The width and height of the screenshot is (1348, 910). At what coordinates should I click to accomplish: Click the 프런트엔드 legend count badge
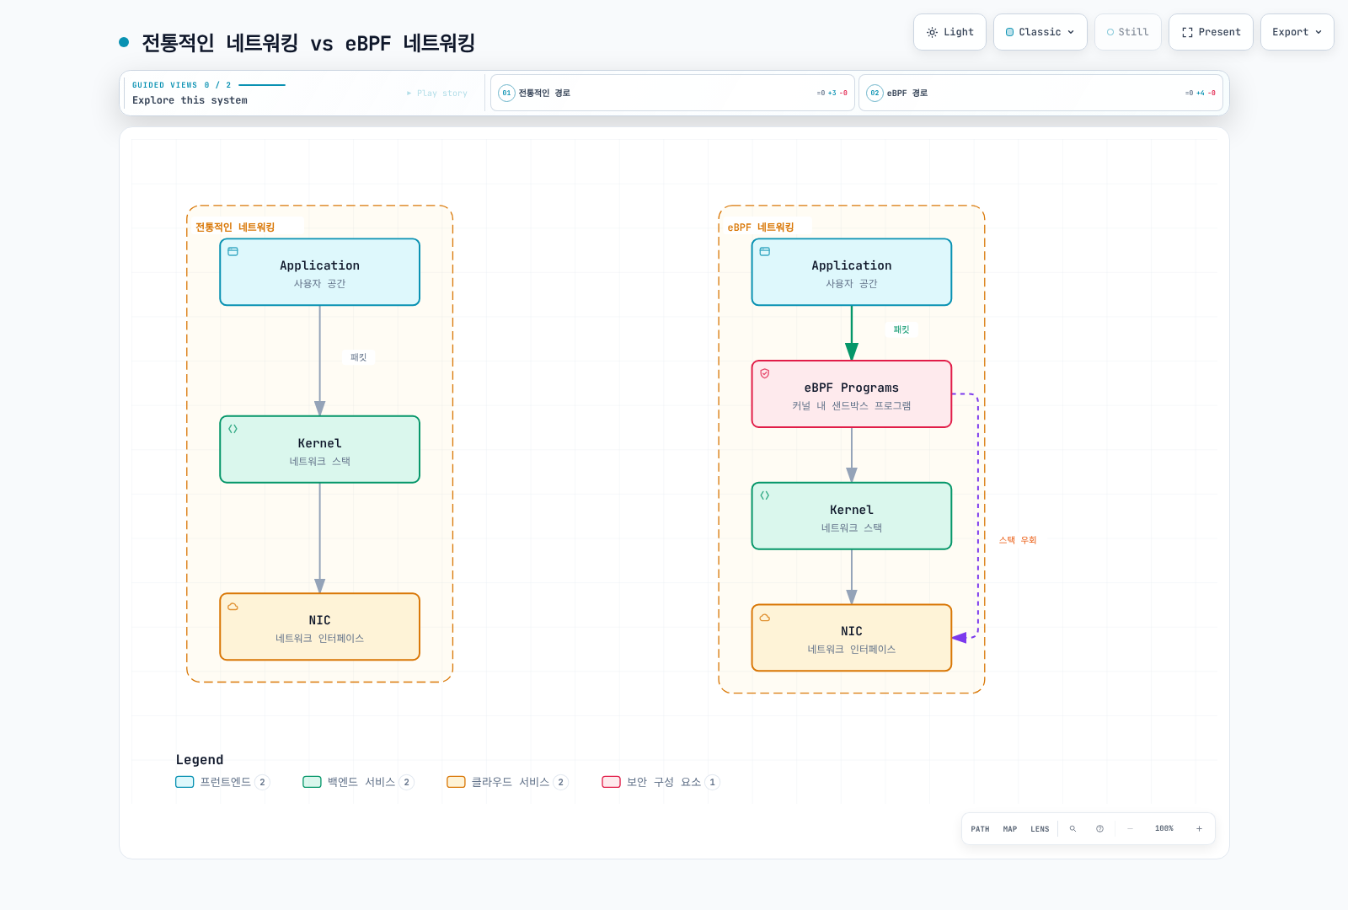pyautogui.click(x=262, y=782)
